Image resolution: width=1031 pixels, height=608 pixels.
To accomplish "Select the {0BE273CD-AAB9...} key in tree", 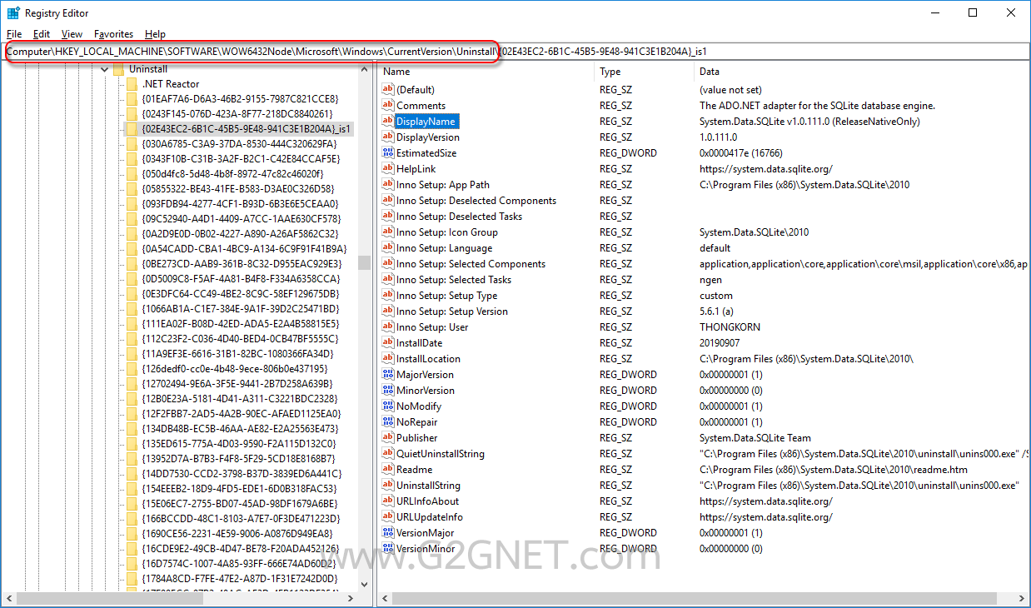I will pos(240,264).
